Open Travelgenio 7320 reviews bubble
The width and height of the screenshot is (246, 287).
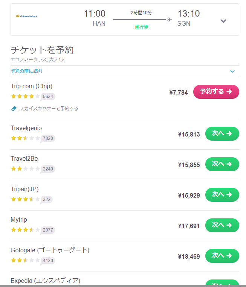48,138
